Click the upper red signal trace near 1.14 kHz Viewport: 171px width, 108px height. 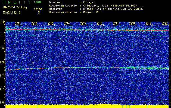(x=87, y=30)
